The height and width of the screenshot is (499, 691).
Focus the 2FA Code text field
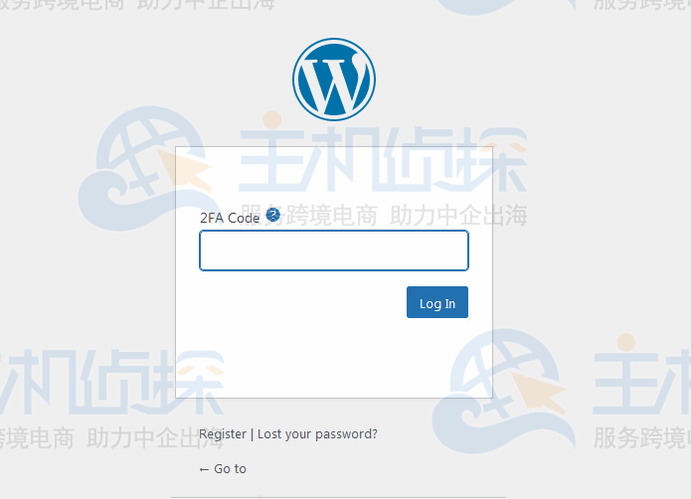(x=334, y=250)
